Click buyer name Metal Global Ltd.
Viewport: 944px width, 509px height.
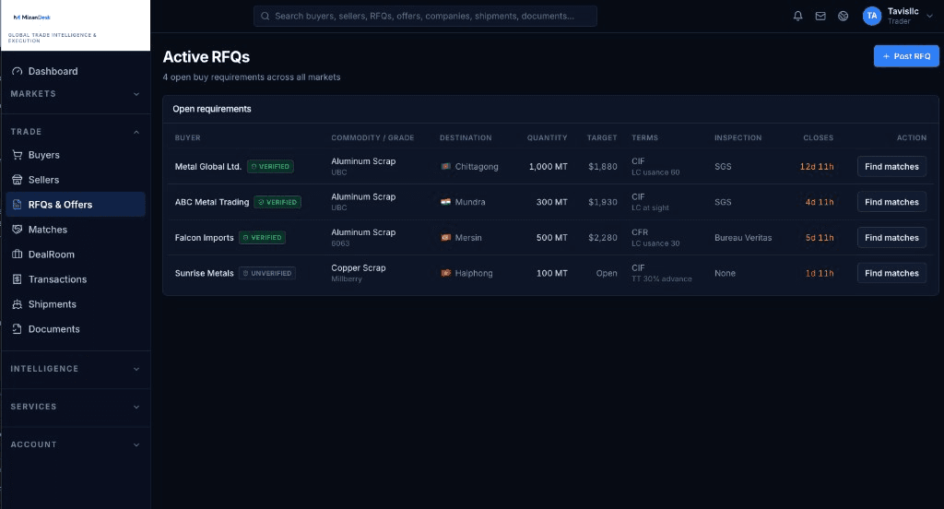(x=207, y=166)
